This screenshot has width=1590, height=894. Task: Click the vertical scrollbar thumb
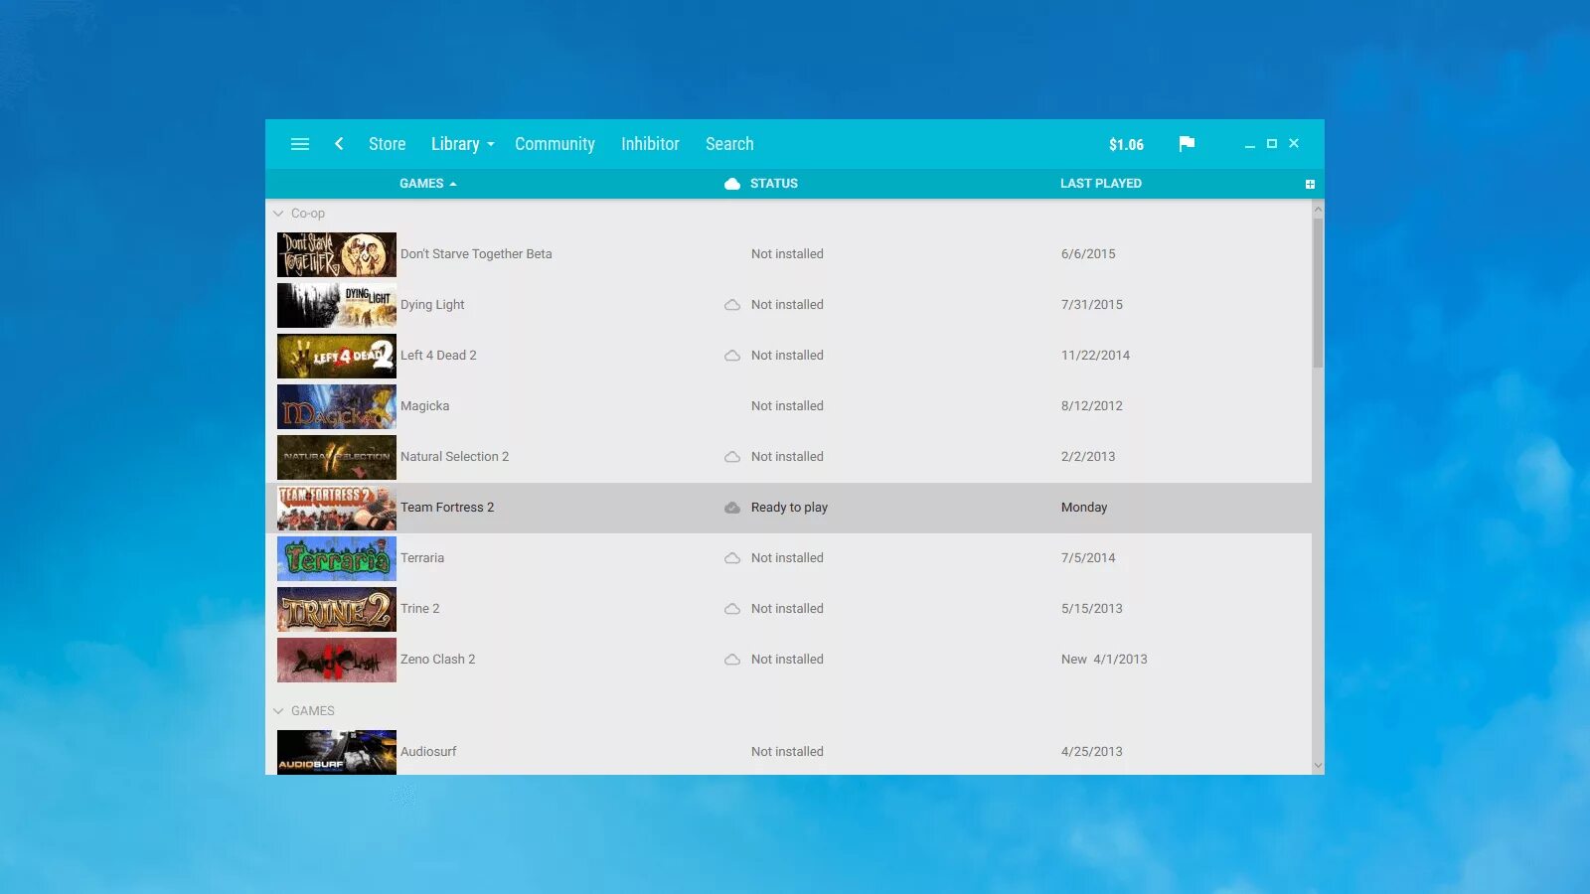(1318, 293)
